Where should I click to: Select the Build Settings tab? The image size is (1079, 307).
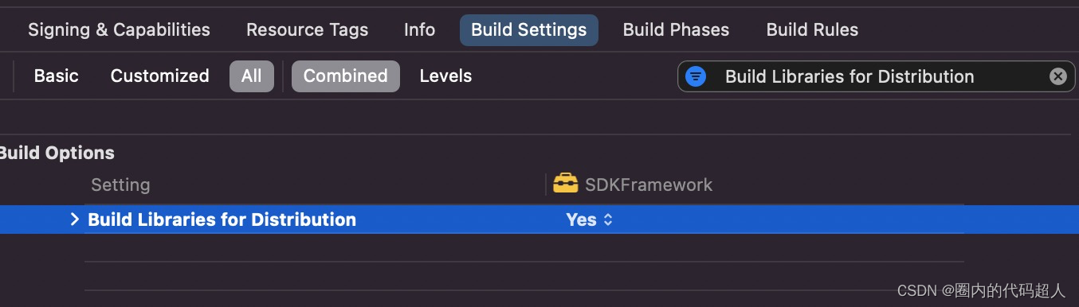[x=529, y=29]
